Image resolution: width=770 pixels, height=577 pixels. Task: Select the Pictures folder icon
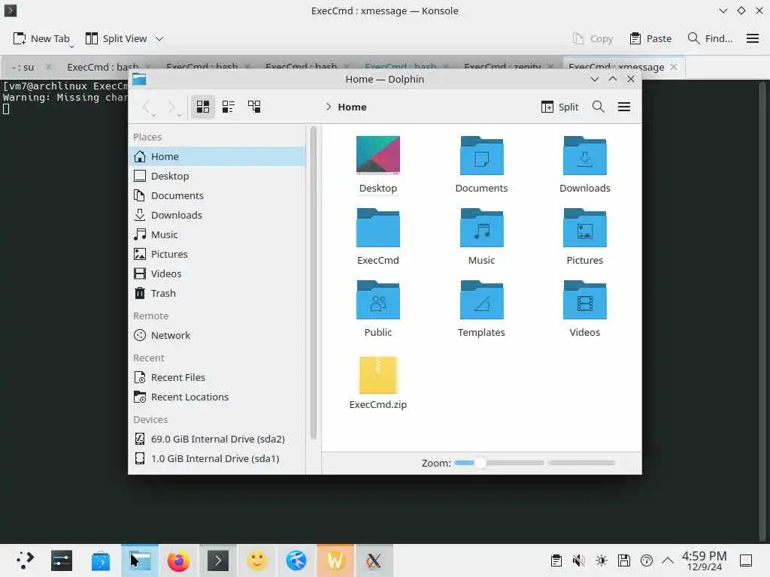pos(584,227)
